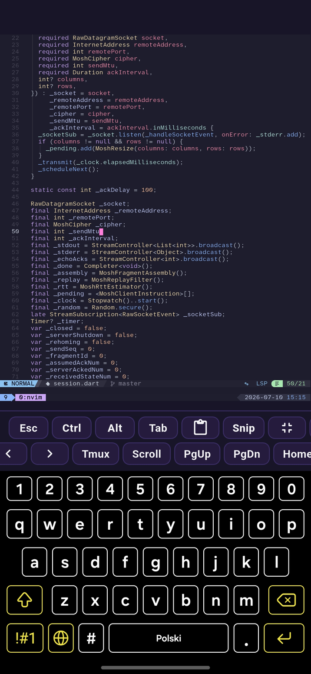Image resolution: width=311 pixels, height=674 pixels.
Task: Tap the letter g key
Action: click(155, 562)
